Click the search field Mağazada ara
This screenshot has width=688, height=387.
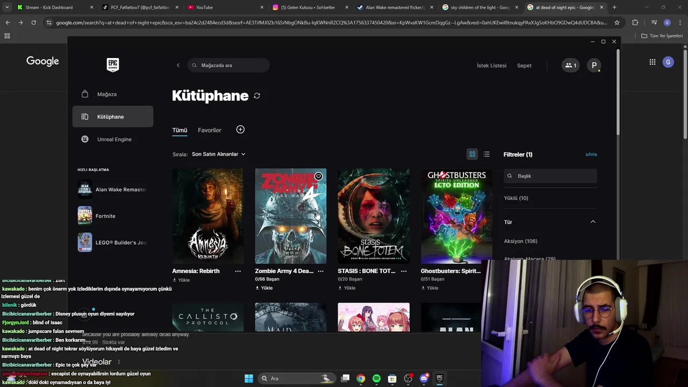click(228, 66)
